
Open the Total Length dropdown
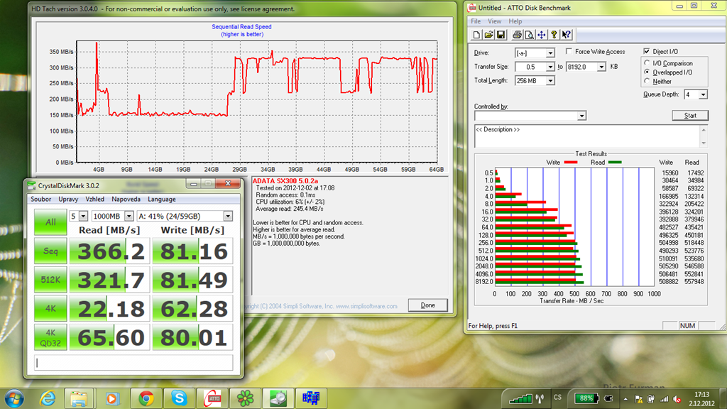[550, 81]
